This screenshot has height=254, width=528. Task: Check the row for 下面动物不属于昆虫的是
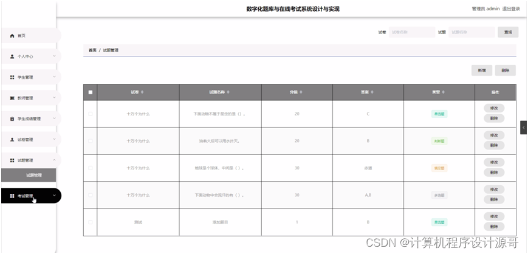(x=91, y=114)
